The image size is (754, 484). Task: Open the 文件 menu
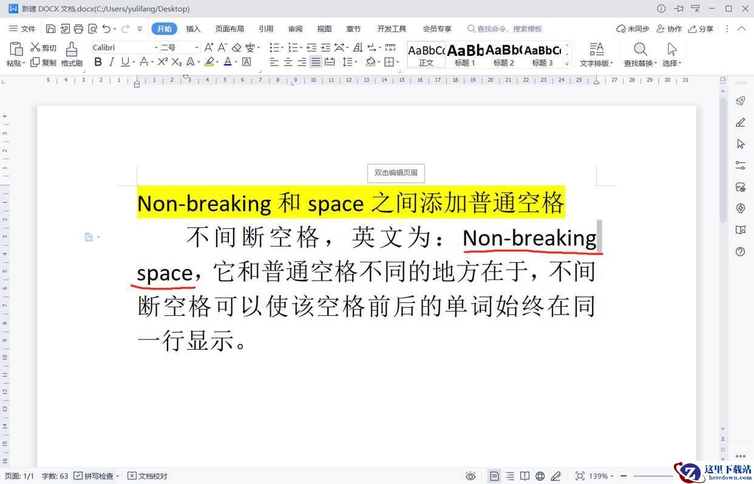click(22, 29)
